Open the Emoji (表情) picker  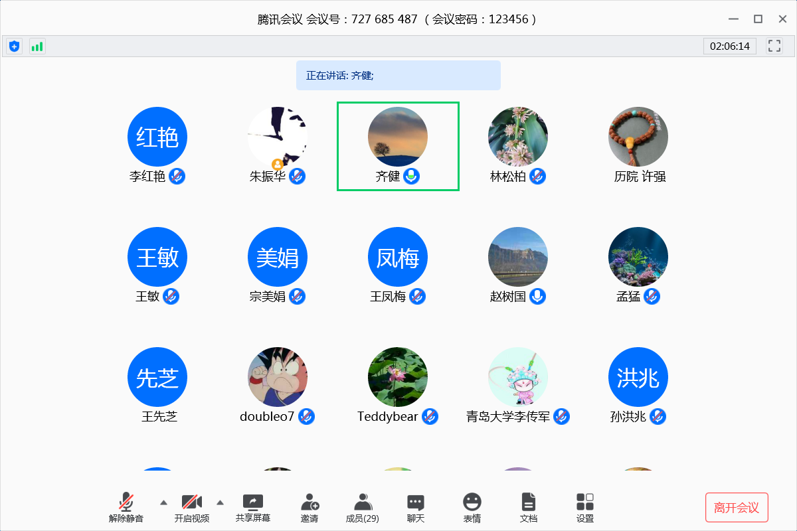(472, 508)
